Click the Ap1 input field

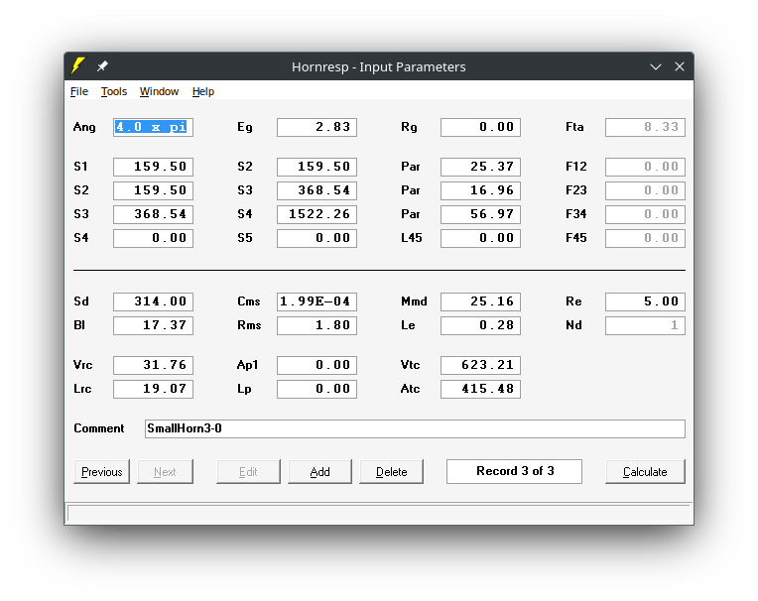(316, 365)
